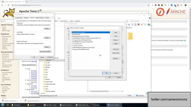Image resolution: width=191 pixels, height=107 pixels.
Task: Select DRIVERS folder in explorer tree
Action: (x=47, y=67)
